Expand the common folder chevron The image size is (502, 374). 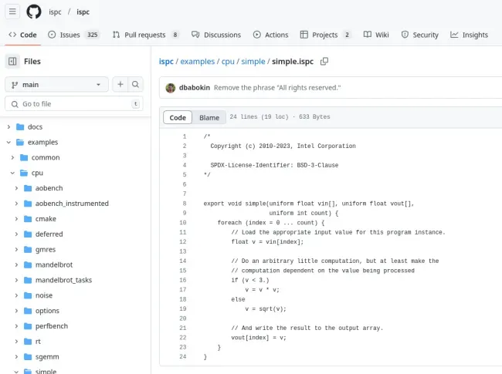[12, 157]
